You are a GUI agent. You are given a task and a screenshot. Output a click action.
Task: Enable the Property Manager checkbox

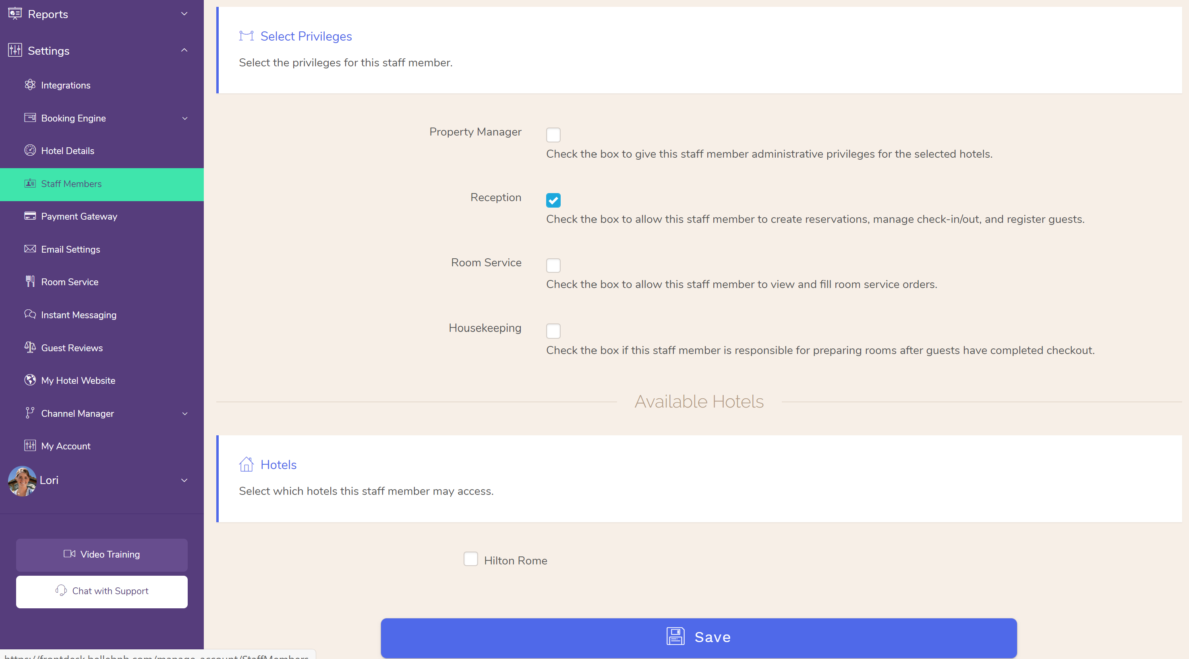pyautogui.click(x=554, y=133)
